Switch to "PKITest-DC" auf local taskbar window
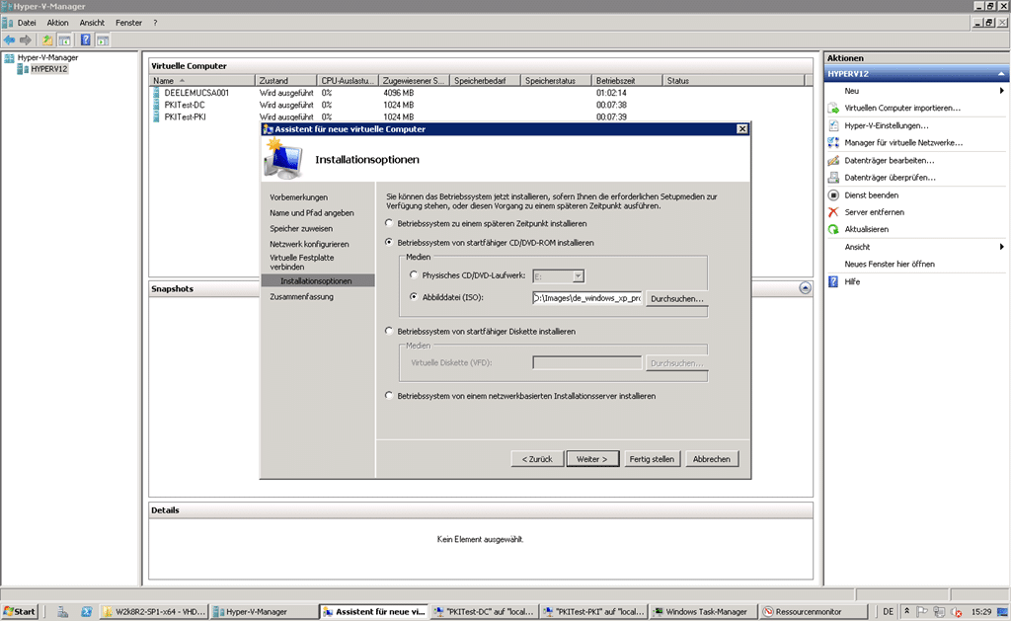The height and width of the screenshot is (621, 1011). (x=484, y=611)
